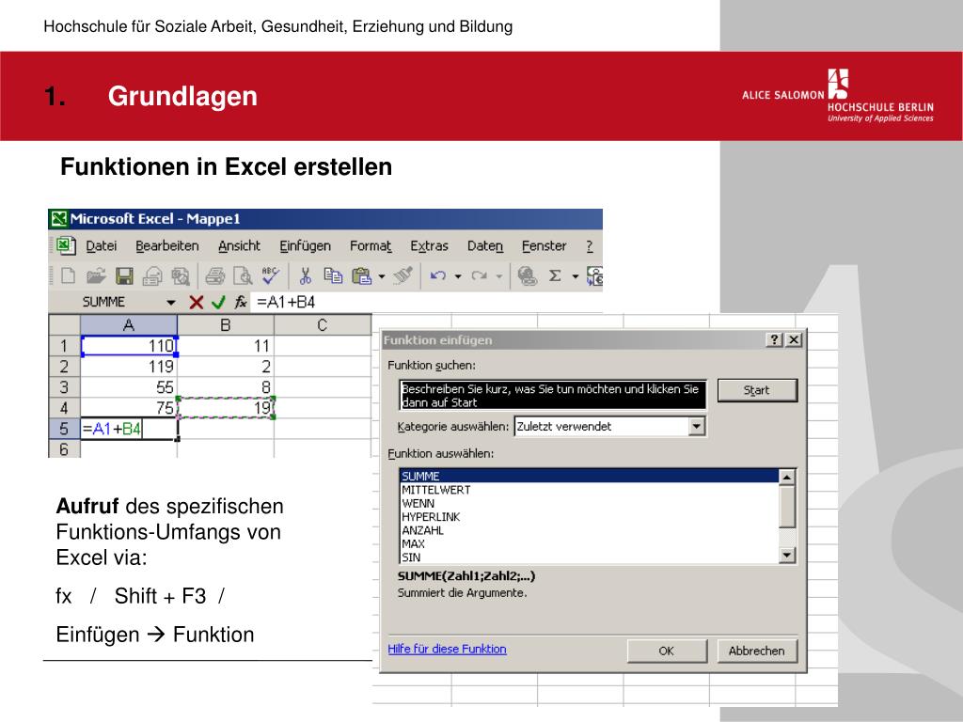Confirm formula with green checkmark
Screen dimensions: 963x722
[x=218, y=302]
